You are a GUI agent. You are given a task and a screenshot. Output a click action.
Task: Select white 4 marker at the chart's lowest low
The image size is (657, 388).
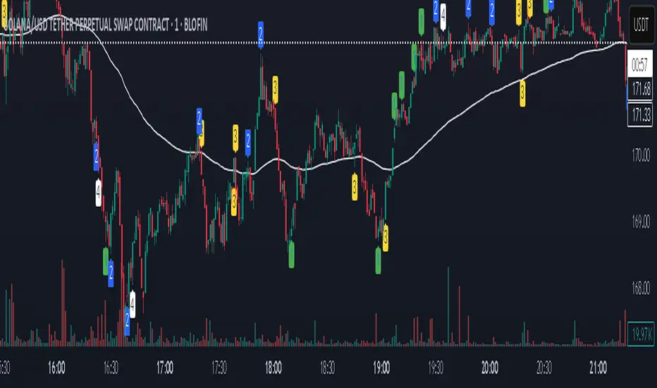(133, 303)
